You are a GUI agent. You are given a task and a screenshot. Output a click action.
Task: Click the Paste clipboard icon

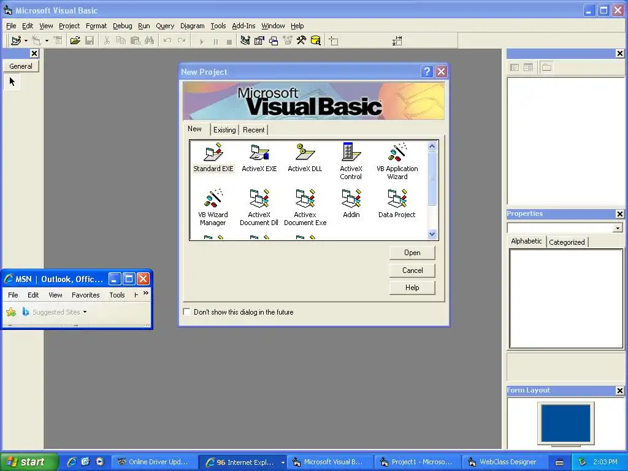(x=136, y=40)
